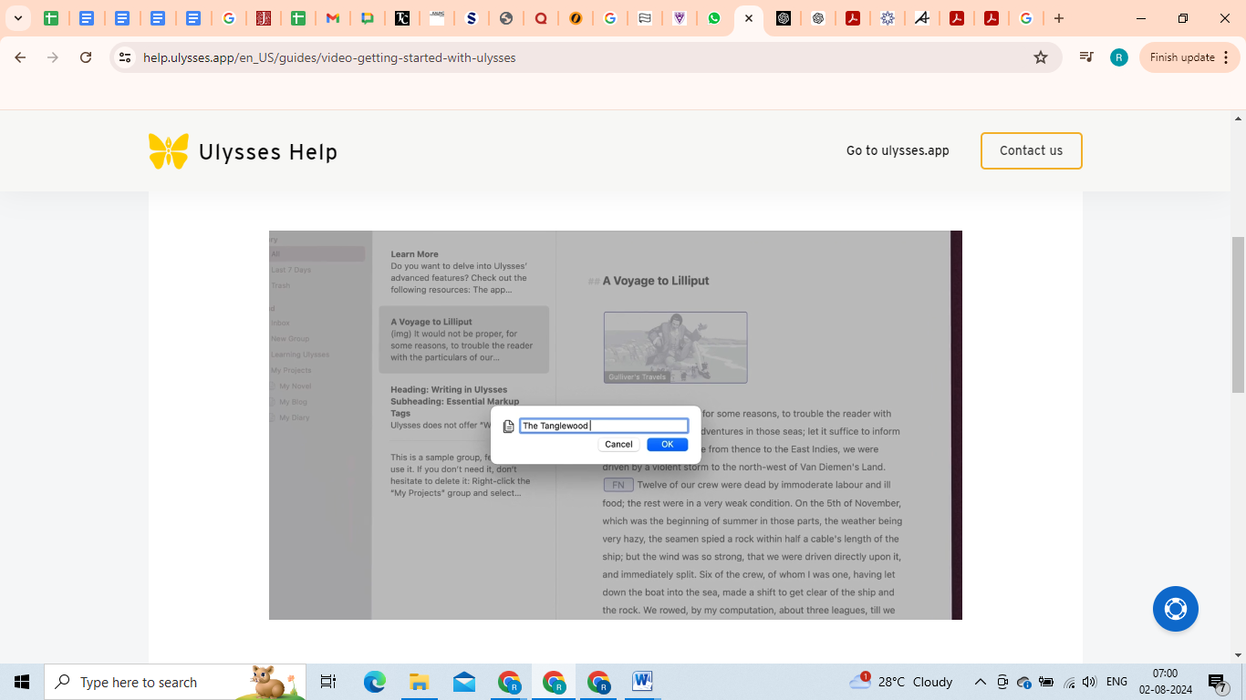1246x700 pixels.
Task: Switch to the WhatsApp tab
Action: point(714,18)
